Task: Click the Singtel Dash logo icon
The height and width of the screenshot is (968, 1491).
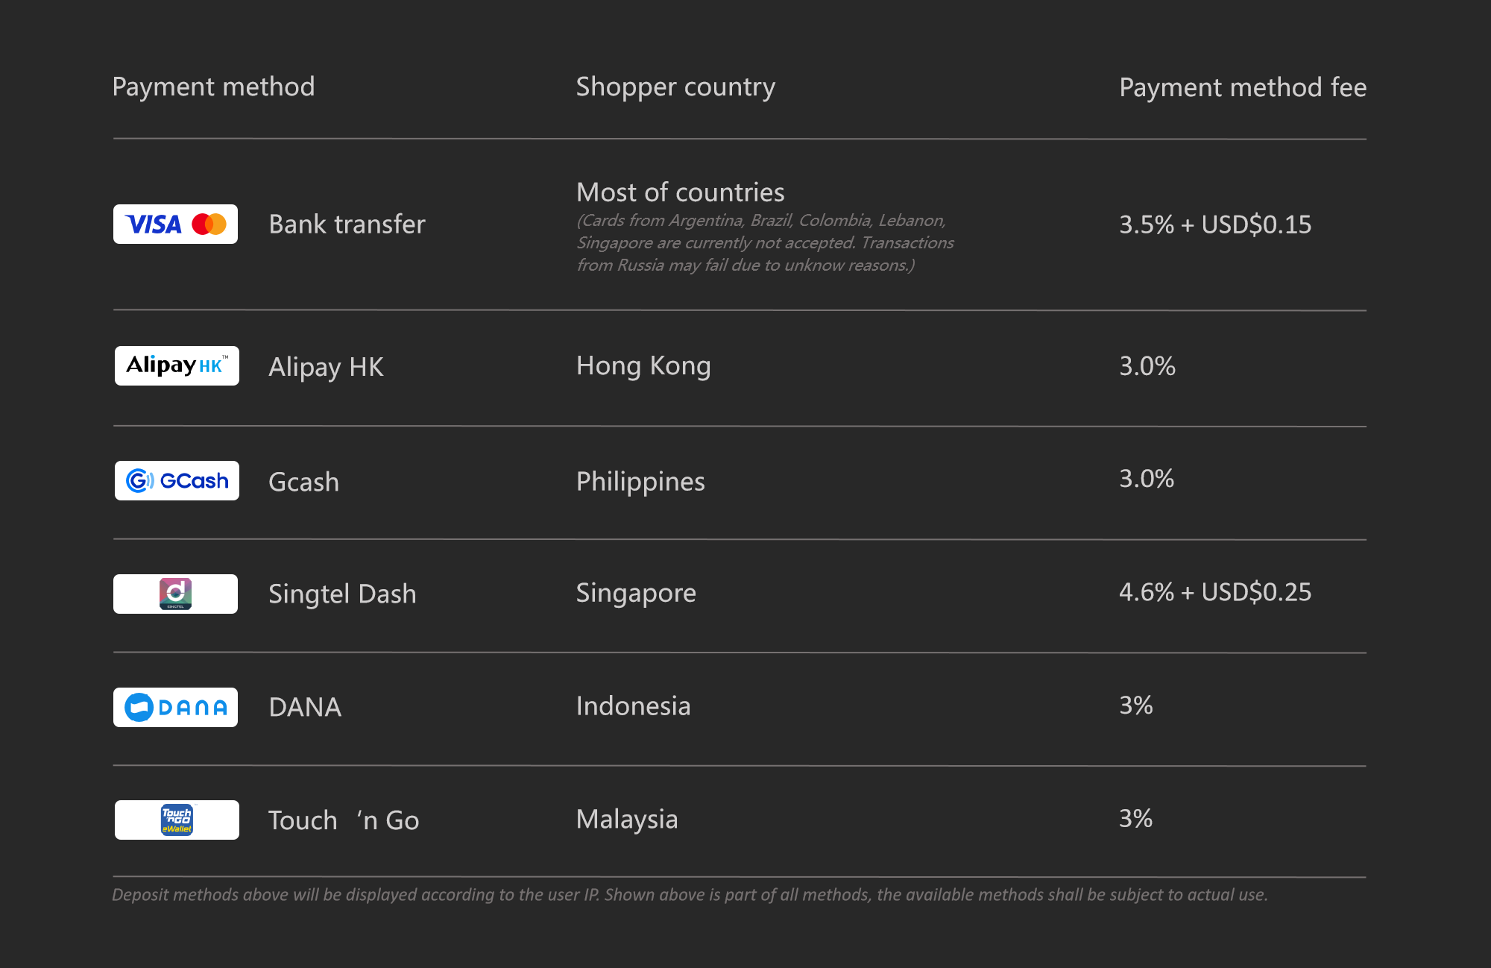Action: [175, 594]
